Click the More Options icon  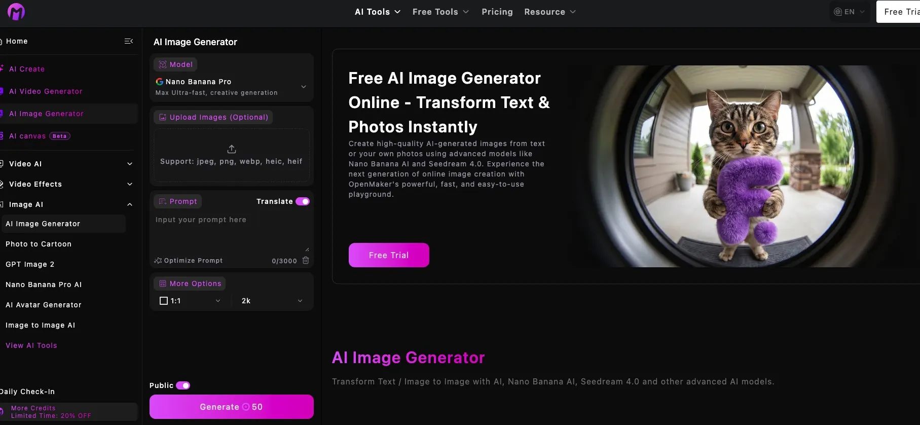click(x=163, y=284)
